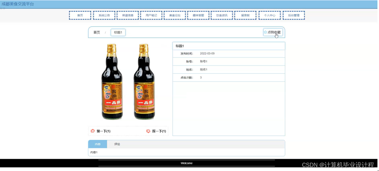Click the star icon in 点我收藏
The width and height of the screenshot is (379, 171).
pos(265,32)
